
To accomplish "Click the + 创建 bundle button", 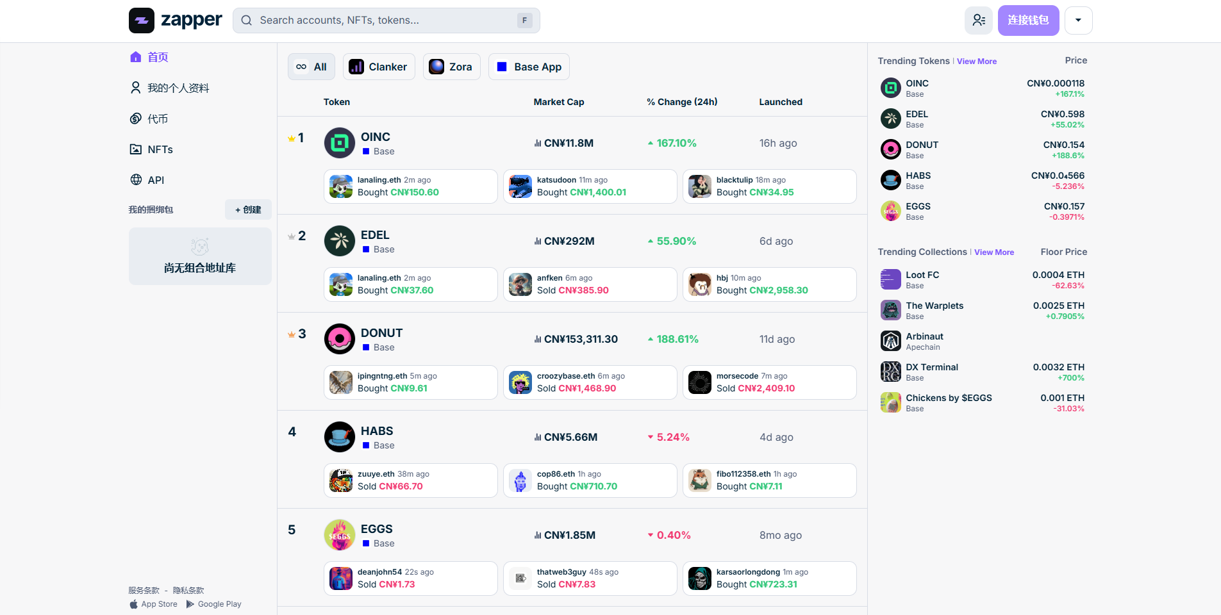I will coord(248,209).
